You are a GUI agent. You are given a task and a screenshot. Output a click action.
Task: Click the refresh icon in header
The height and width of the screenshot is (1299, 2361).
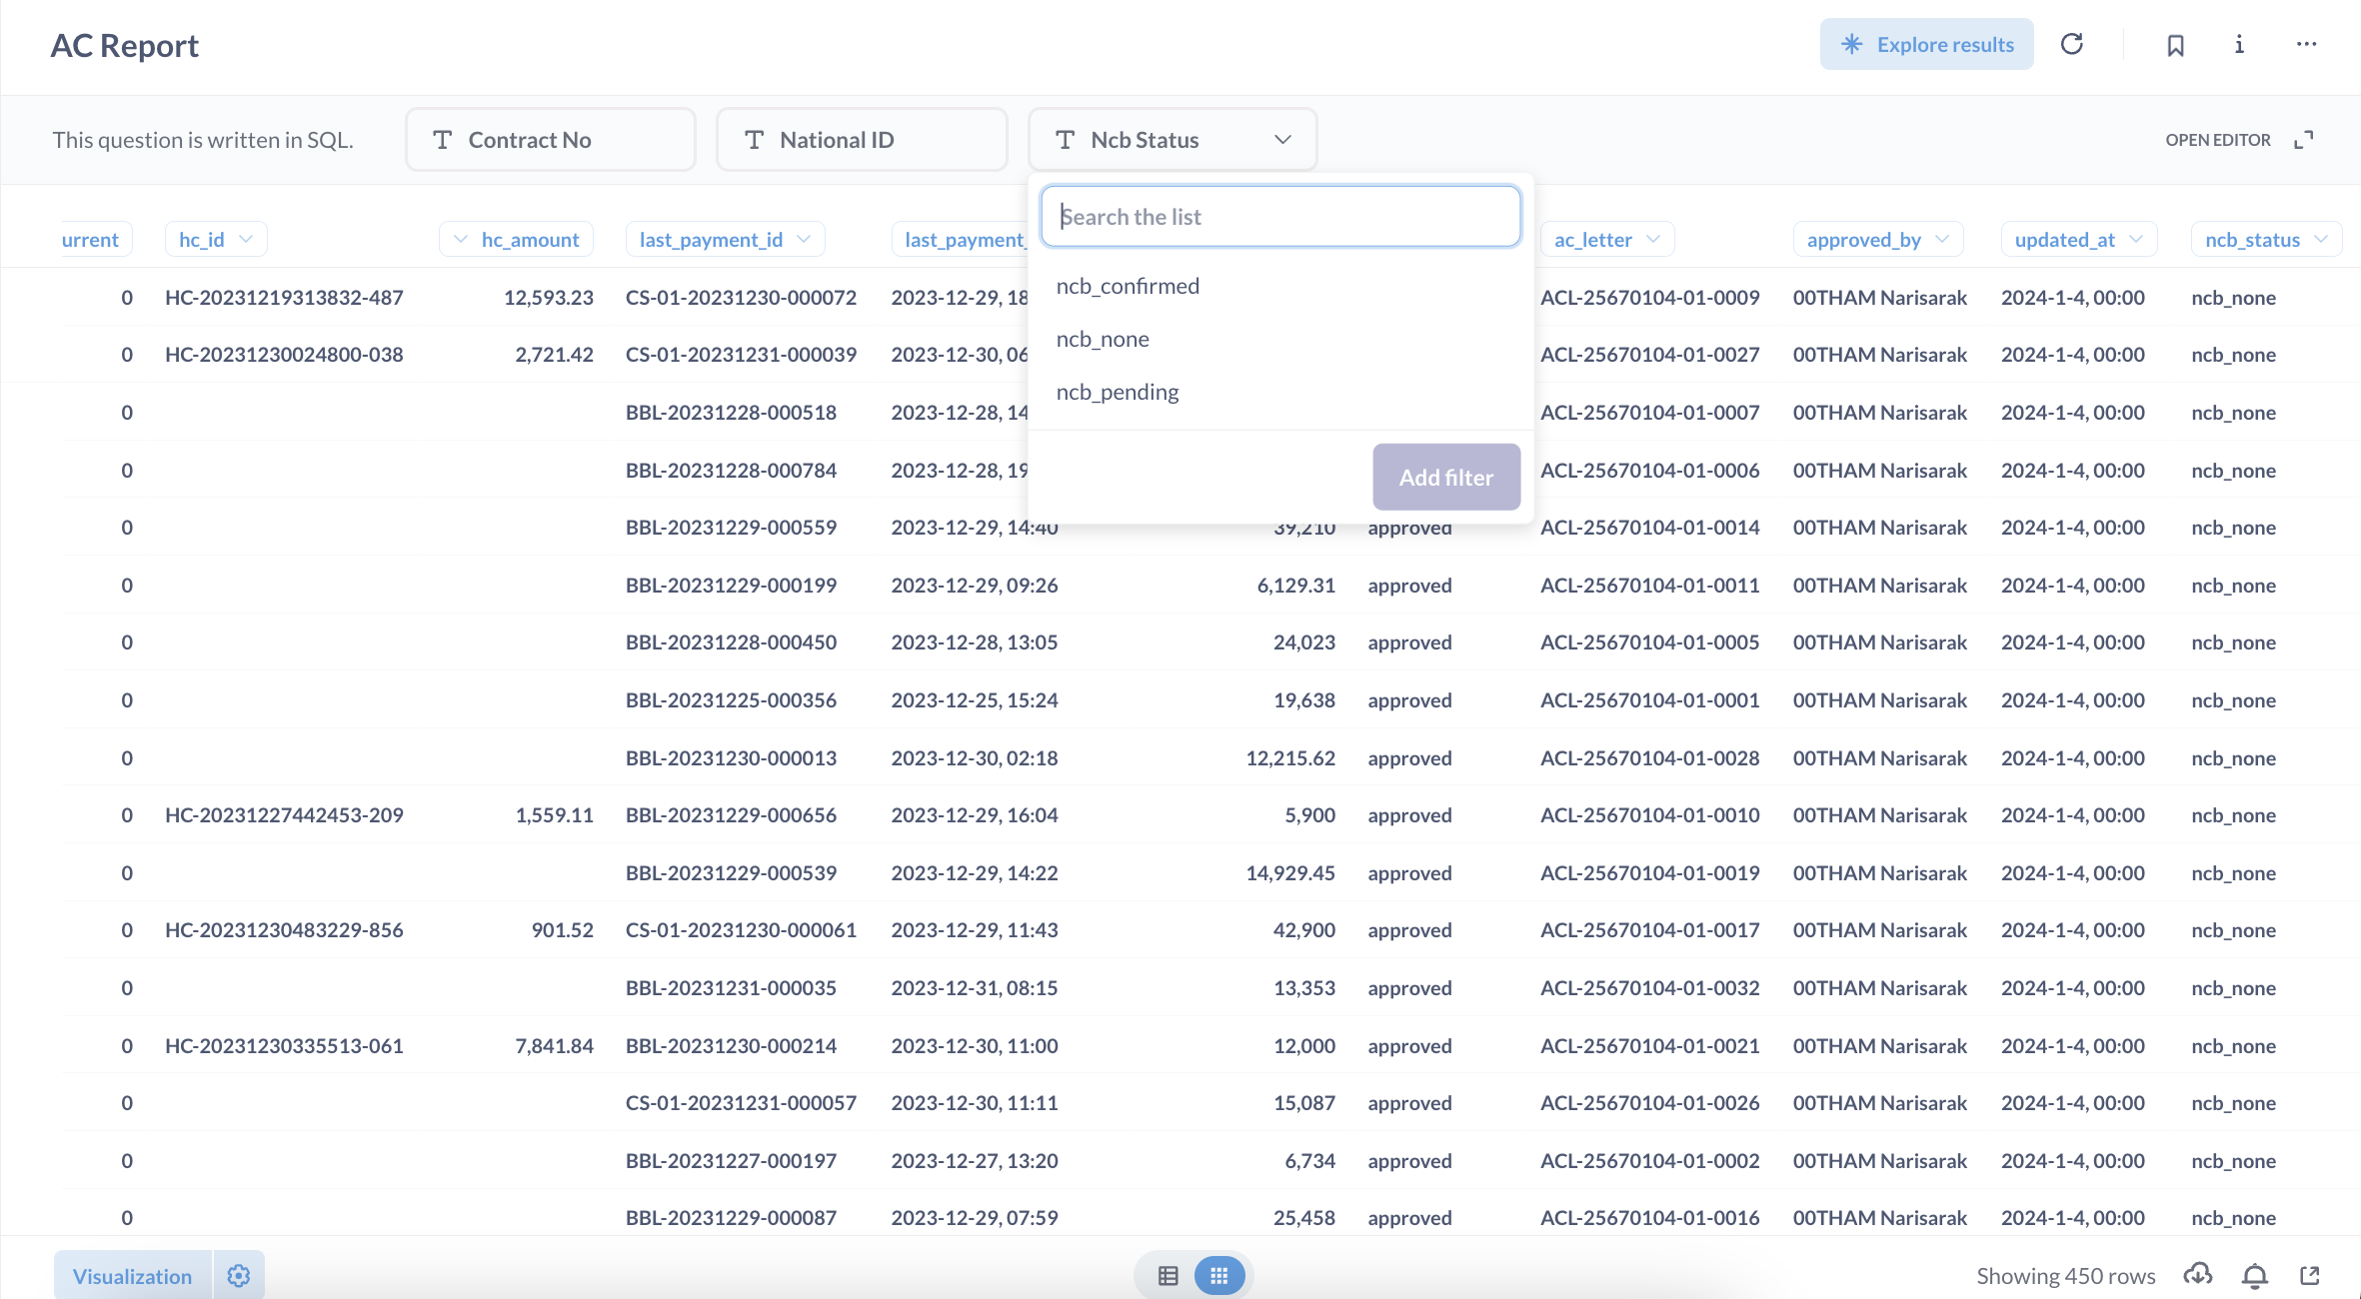click(x=2071, y=44)
